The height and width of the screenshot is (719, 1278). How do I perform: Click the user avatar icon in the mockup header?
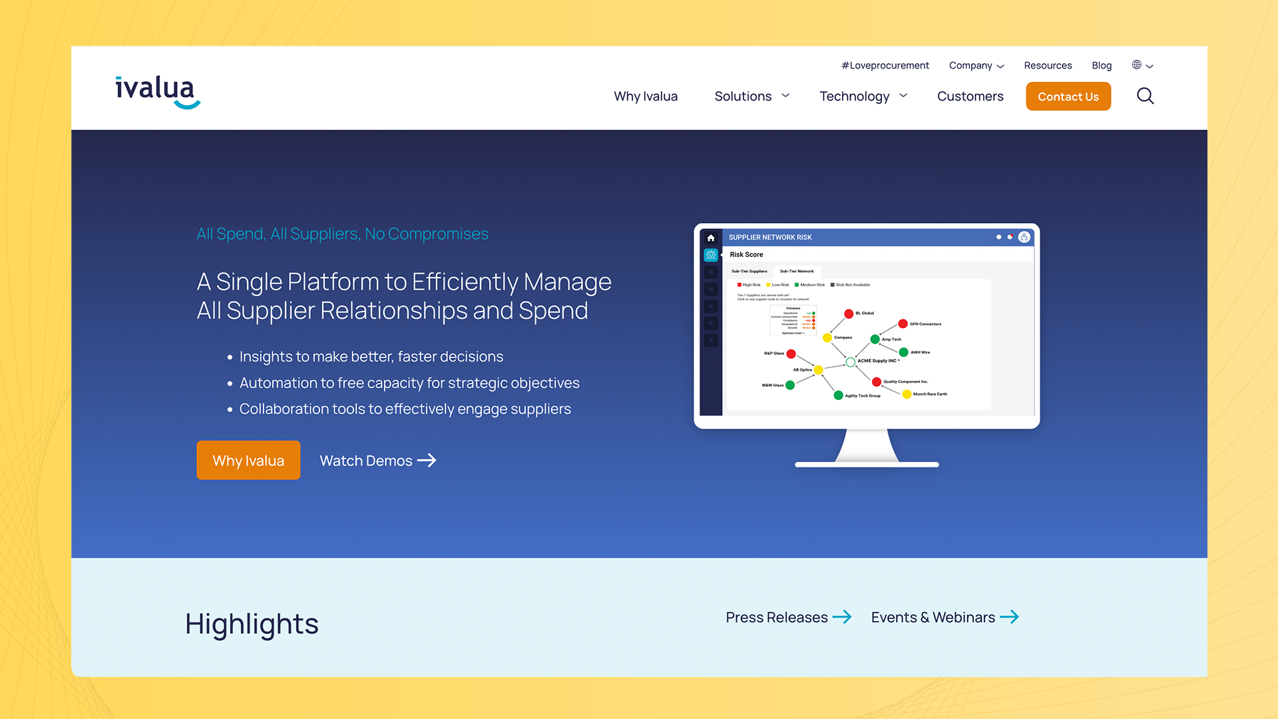pos(1024,237)
